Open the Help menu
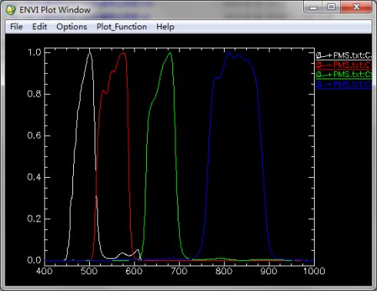 (165, 27)
